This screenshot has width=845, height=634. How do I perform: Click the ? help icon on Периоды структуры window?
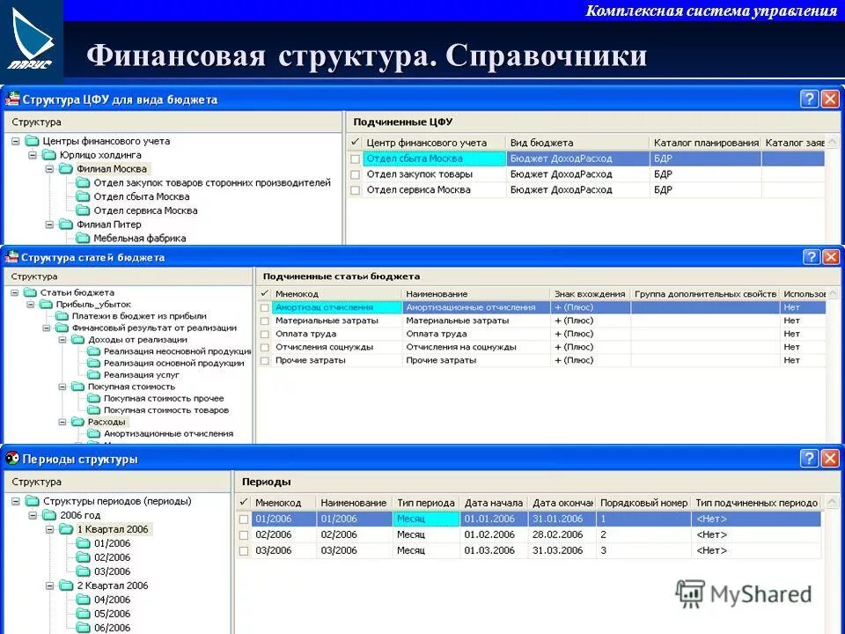coord(811,458)
